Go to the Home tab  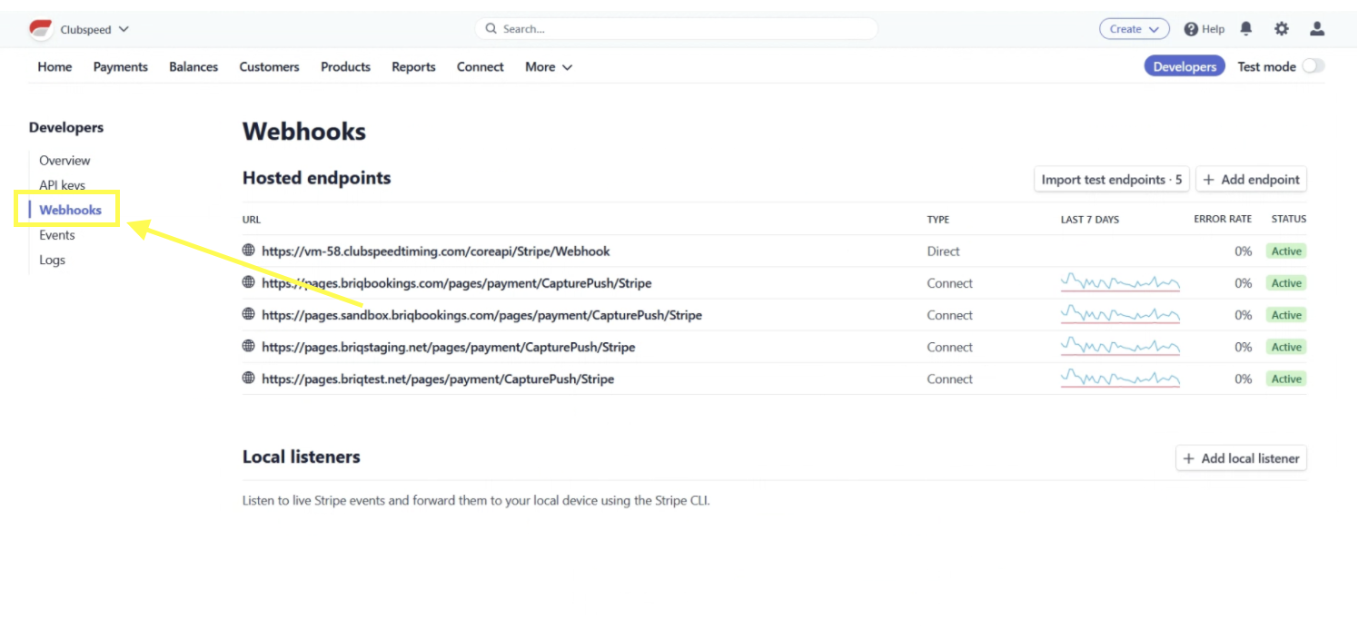[x=55, y=67]
